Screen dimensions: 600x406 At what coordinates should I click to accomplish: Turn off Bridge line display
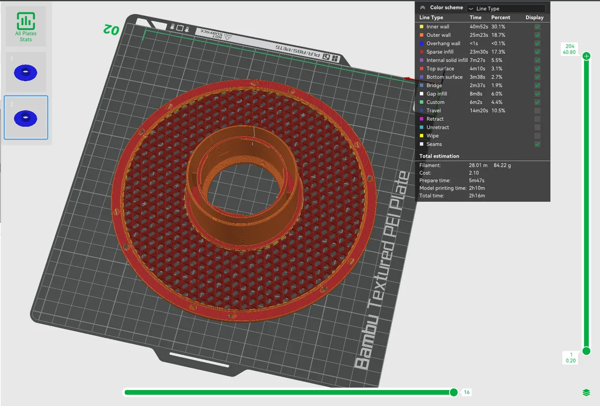coord(537,85)
